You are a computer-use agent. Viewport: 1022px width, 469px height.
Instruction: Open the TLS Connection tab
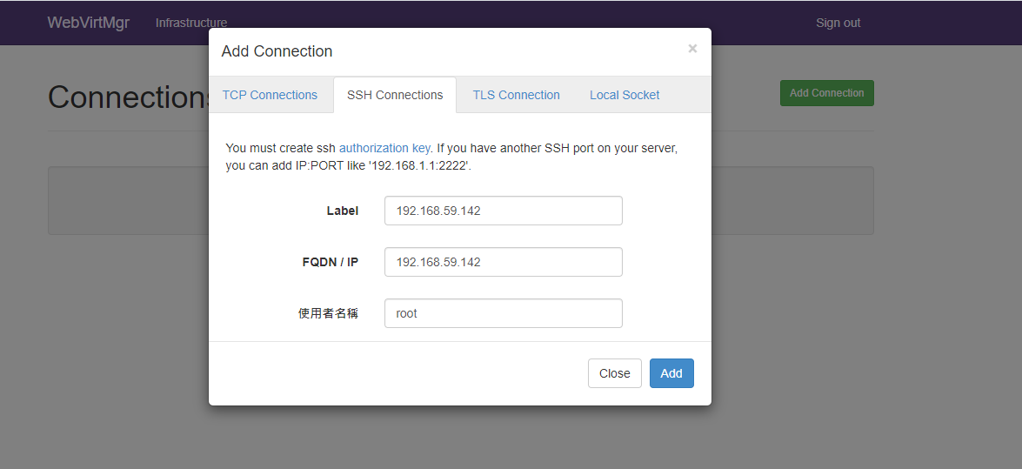516,95
